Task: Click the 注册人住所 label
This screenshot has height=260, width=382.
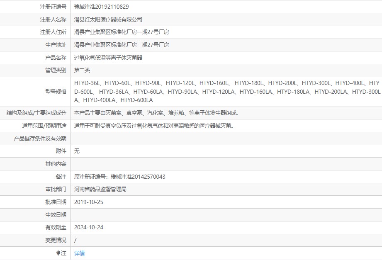Action: (53, 32)
